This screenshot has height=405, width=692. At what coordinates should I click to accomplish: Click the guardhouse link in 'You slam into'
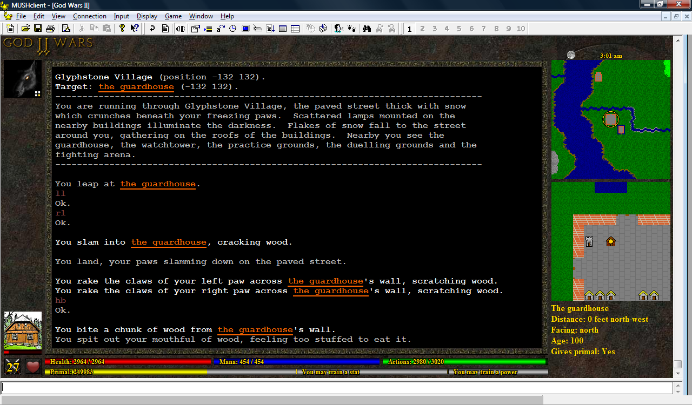[x=169, y=242]
